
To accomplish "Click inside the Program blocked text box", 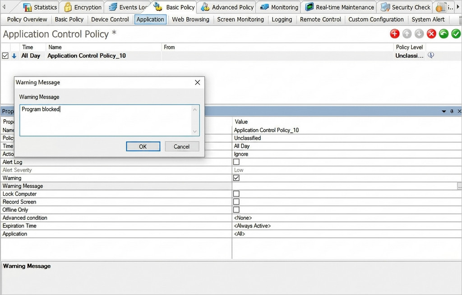I will 106,120.
